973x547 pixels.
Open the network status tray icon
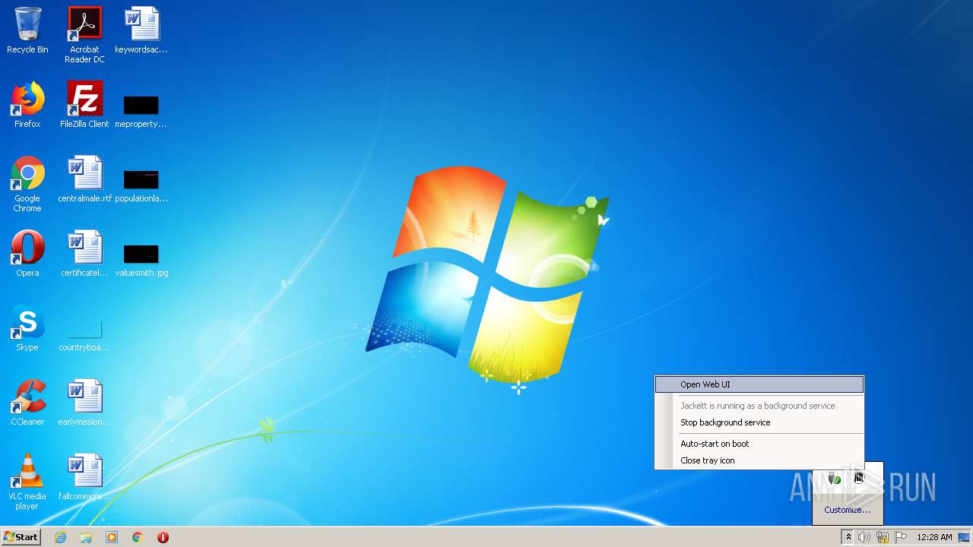point(883,537)
